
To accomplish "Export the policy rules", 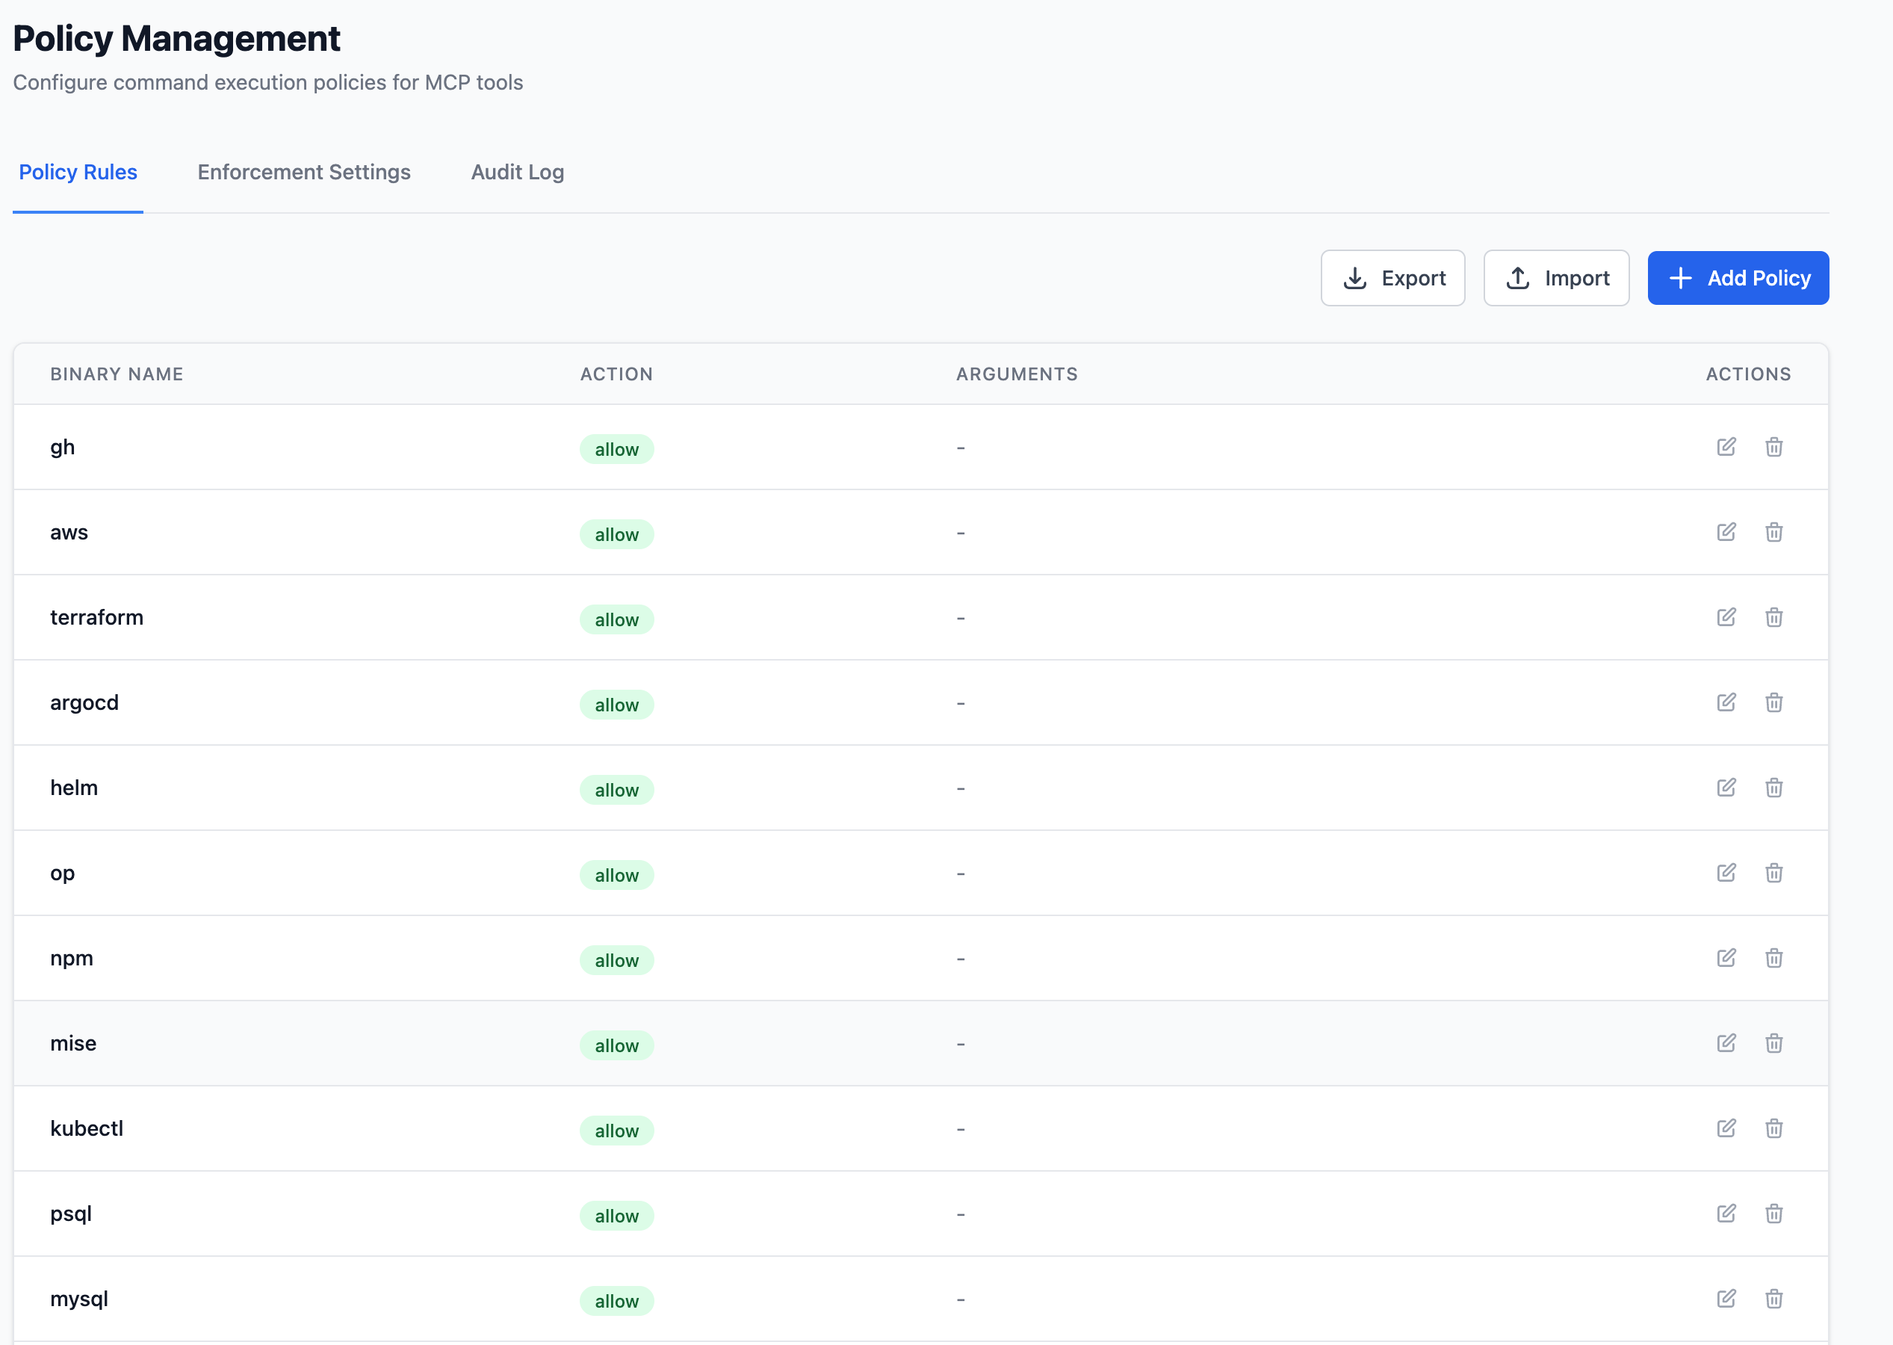I will click(x=1392, y=277).
